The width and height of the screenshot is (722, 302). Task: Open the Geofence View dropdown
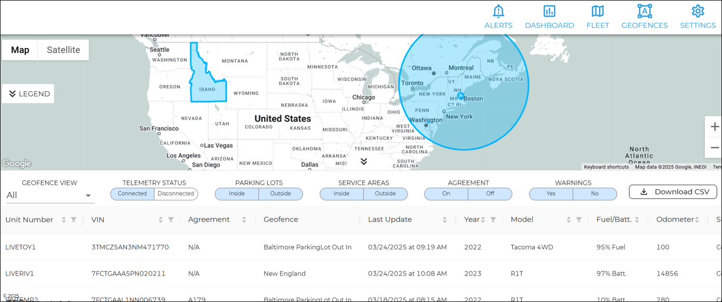50,196
